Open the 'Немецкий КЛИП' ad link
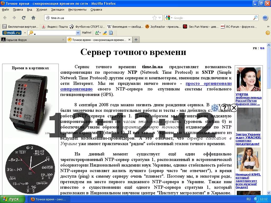The image size is (271, 203). pos(248,181)
